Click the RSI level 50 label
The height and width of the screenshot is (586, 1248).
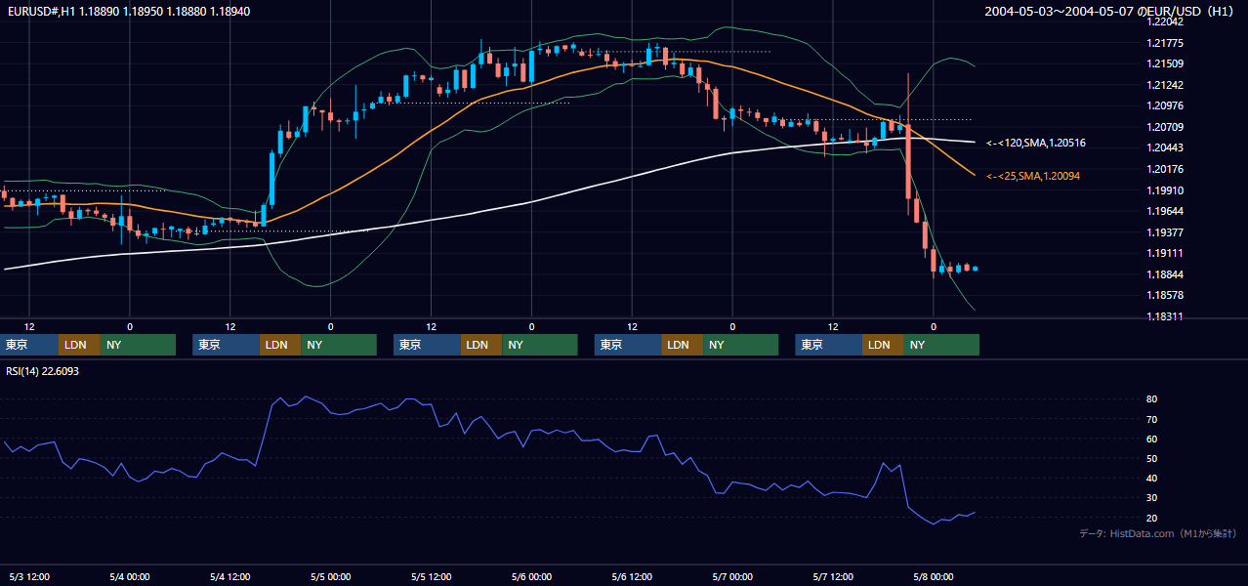coord(1151,458)
